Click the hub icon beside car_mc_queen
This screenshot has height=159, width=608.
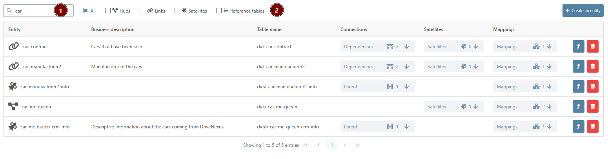pyautogui.click(x=13, y=106)
